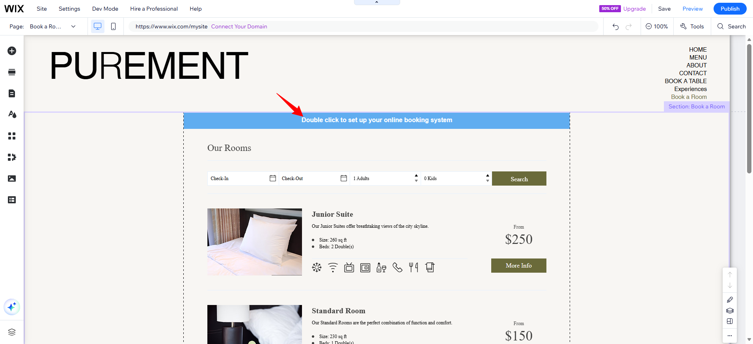Open the CMS table sidebar icon
Screen dimensions: 753x344
12,200
